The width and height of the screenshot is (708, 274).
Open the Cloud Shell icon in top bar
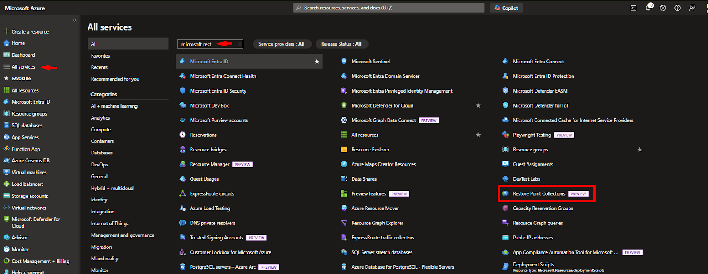point(633,8)
